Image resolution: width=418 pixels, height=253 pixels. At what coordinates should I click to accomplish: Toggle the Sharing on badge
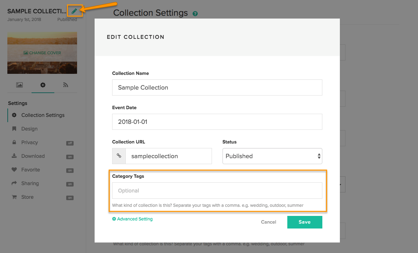tap(70, 184)
